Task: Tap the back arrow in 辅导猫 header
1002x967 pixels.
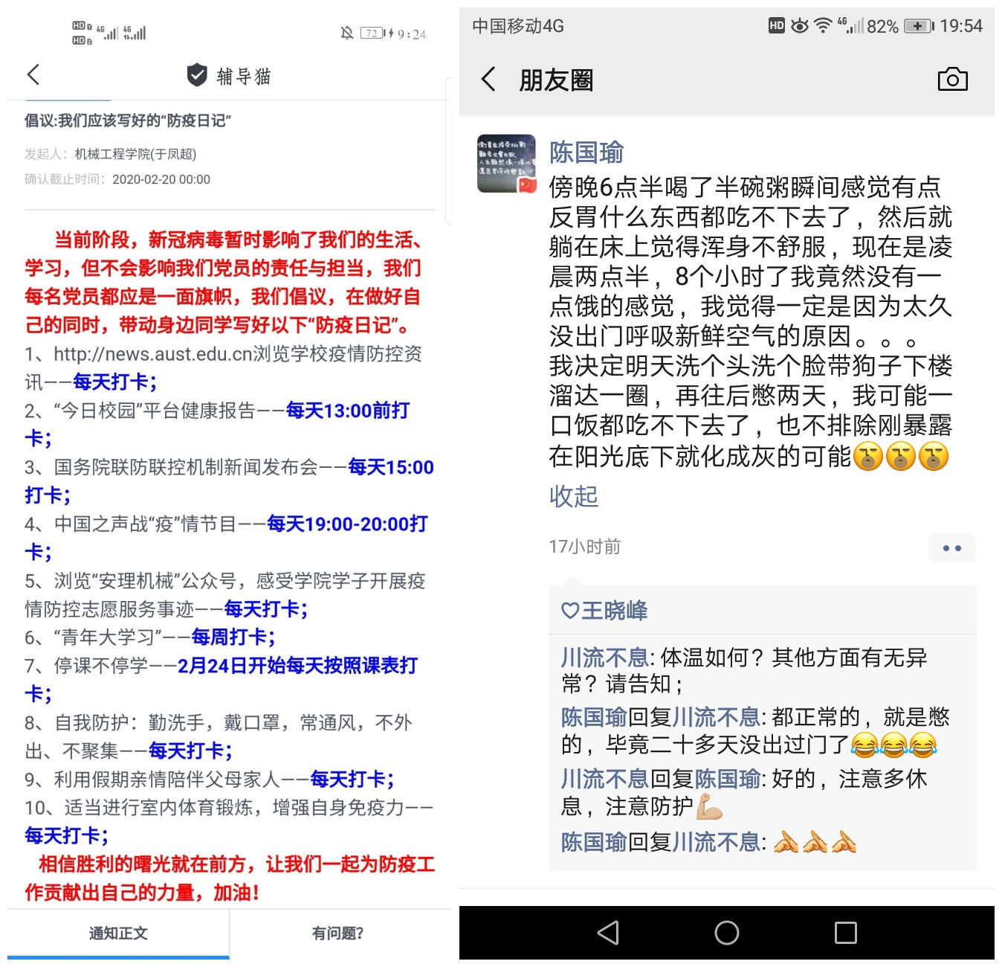Action: tap(33, 74)
